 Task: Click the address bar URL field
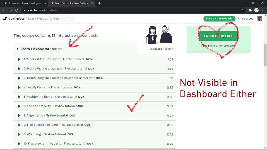pos(133,10)
